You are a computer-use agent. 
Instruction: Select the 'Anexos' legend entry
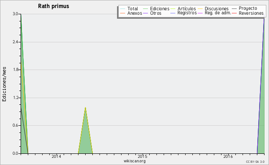pyautogui.click(x=134, y=13)
